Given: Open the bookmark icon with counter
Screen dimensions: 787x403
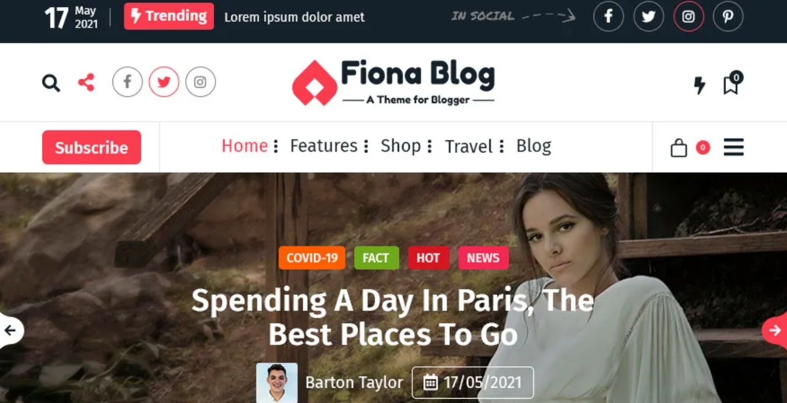Looking at the screenshot, I should coord(732,83).
